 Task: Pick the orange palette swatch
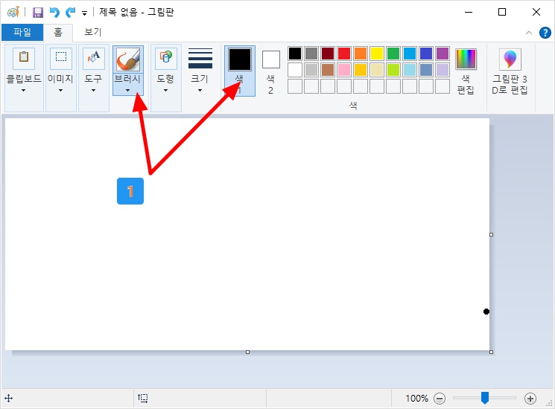point(361,54)
